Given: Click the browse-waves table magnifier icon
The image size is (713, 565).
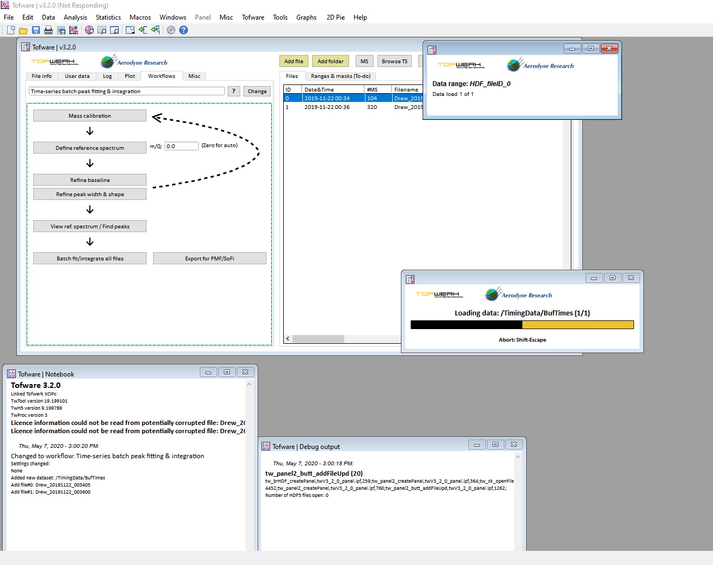Looking at the screenshot, I should 102,30.
